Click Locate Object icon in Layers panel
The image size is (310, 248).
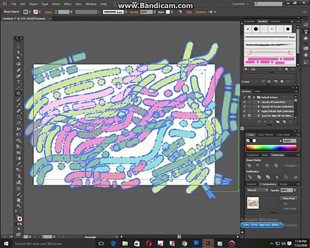pos(263,82)
